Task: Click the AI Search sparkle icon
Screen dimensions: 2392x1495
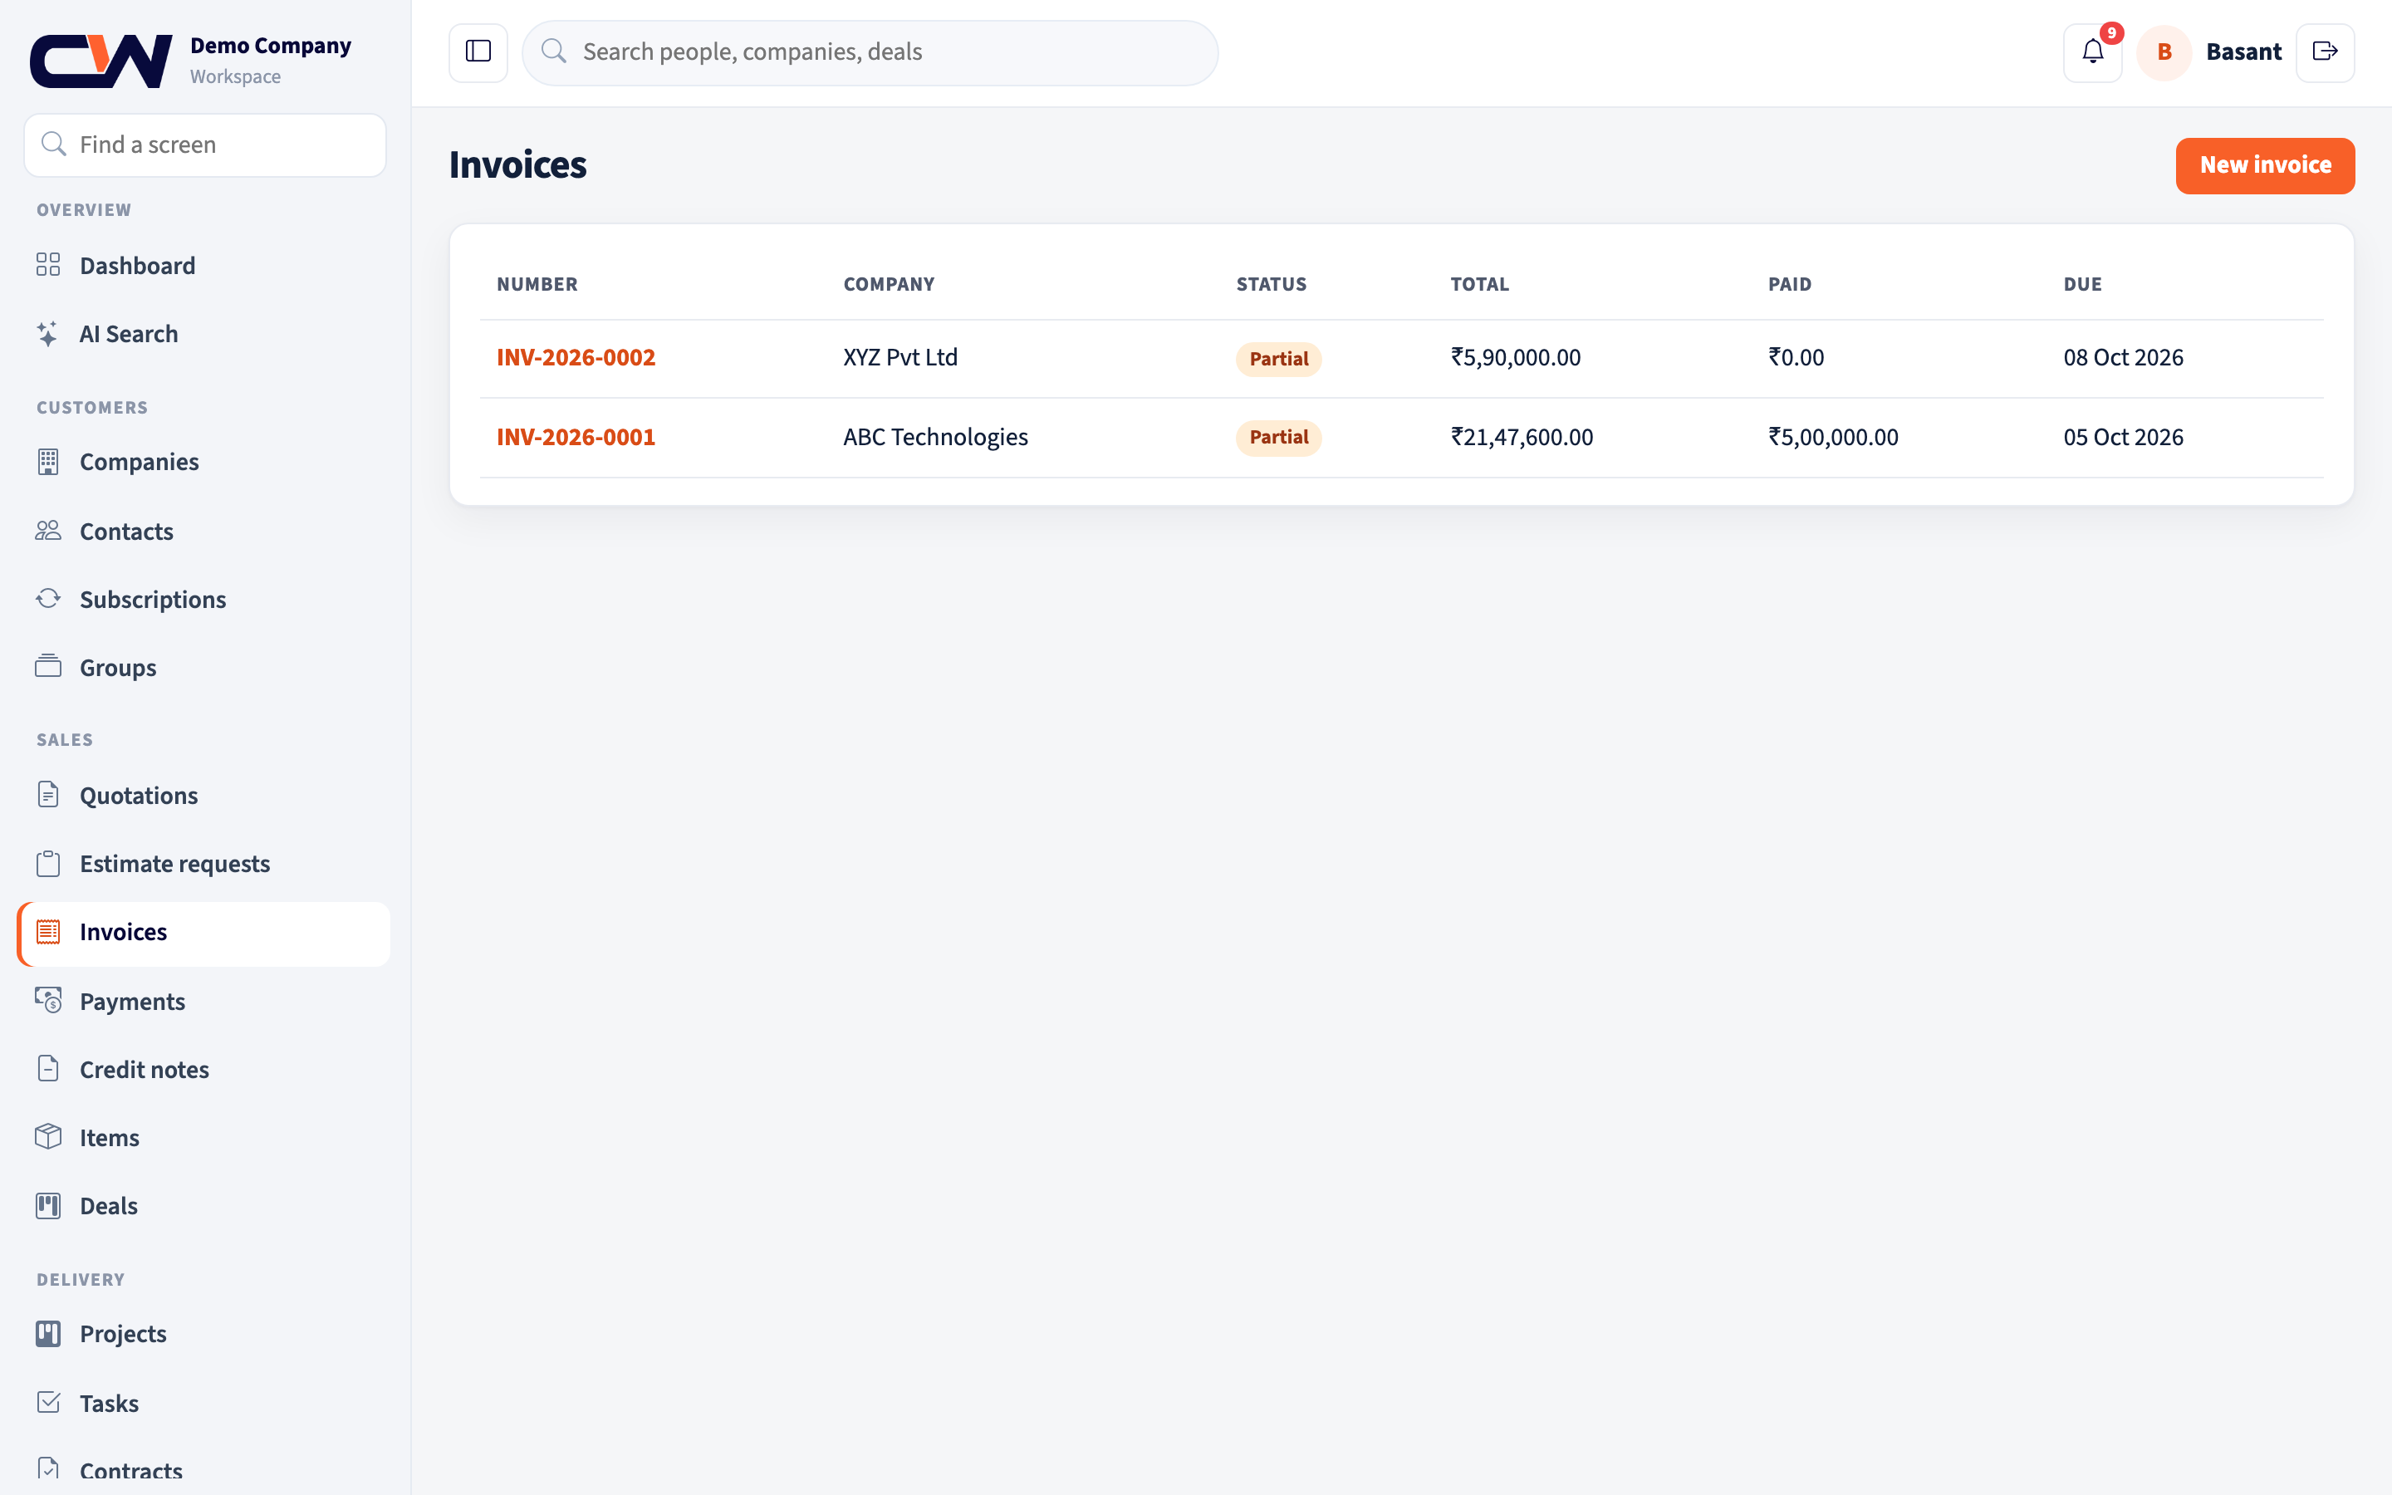Action: (48, 334)
